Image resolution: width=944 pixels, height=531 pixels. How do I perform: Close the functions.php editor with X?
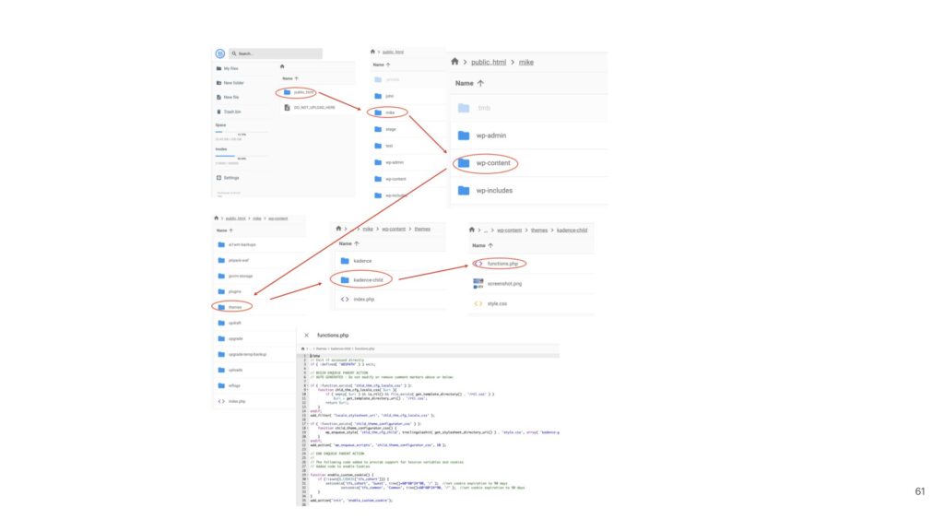coord(306,336)
